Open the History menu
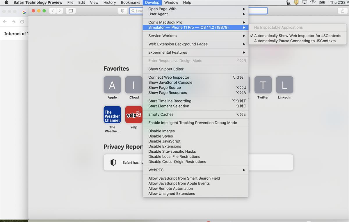The width and height of the screenshot is (349, 222). (110, 2)
